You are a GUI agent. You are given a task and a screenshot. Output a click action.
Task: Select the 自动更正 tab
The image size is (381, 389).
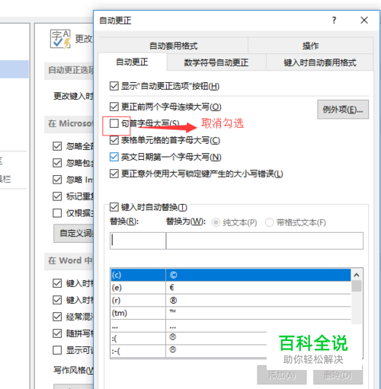click(x=132, y=62)
